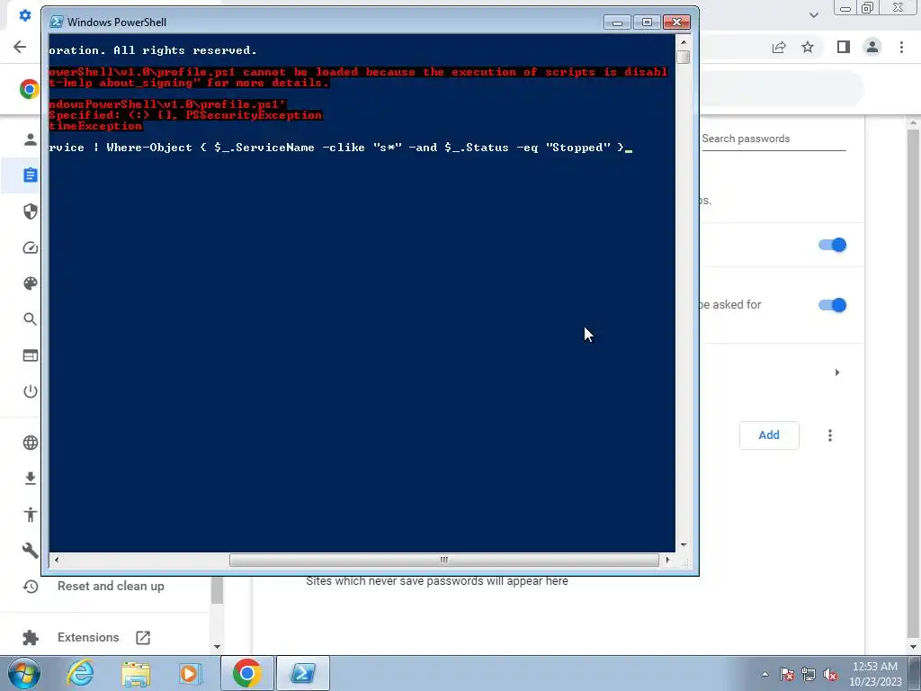921x691 pixels.
Task: Focus the Search passwords field
Action: click(773, 139)
